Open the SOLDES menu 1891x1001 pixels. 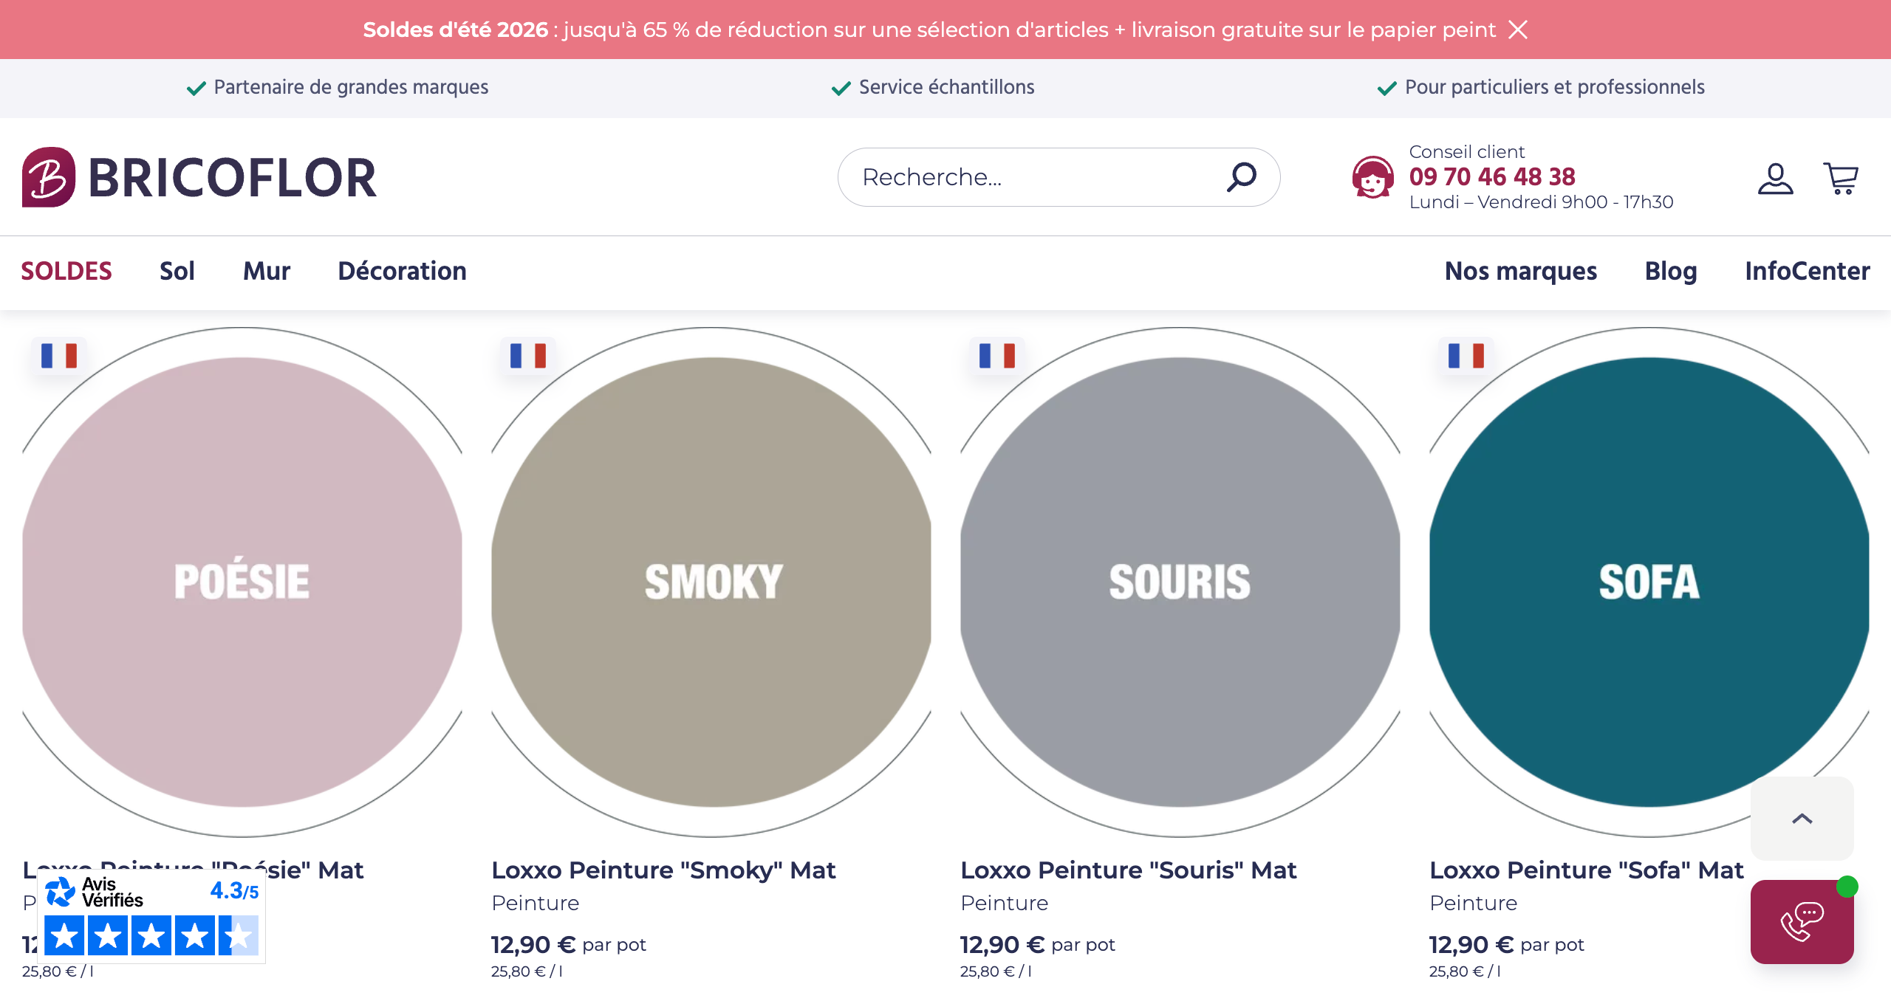pyautogui.click(x=66, y=271)
